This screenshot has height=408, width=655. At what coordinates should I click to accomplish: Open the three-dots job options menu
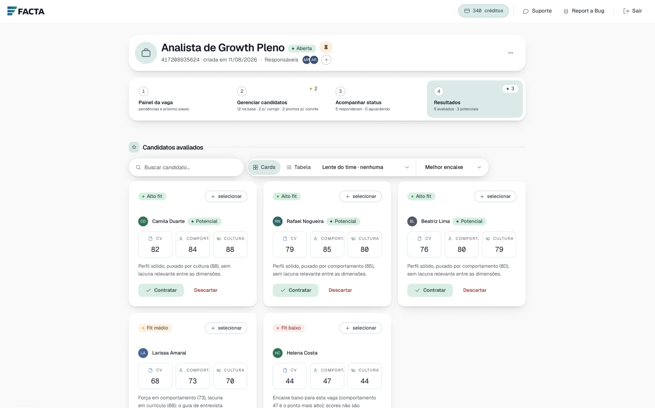[510, 53]
